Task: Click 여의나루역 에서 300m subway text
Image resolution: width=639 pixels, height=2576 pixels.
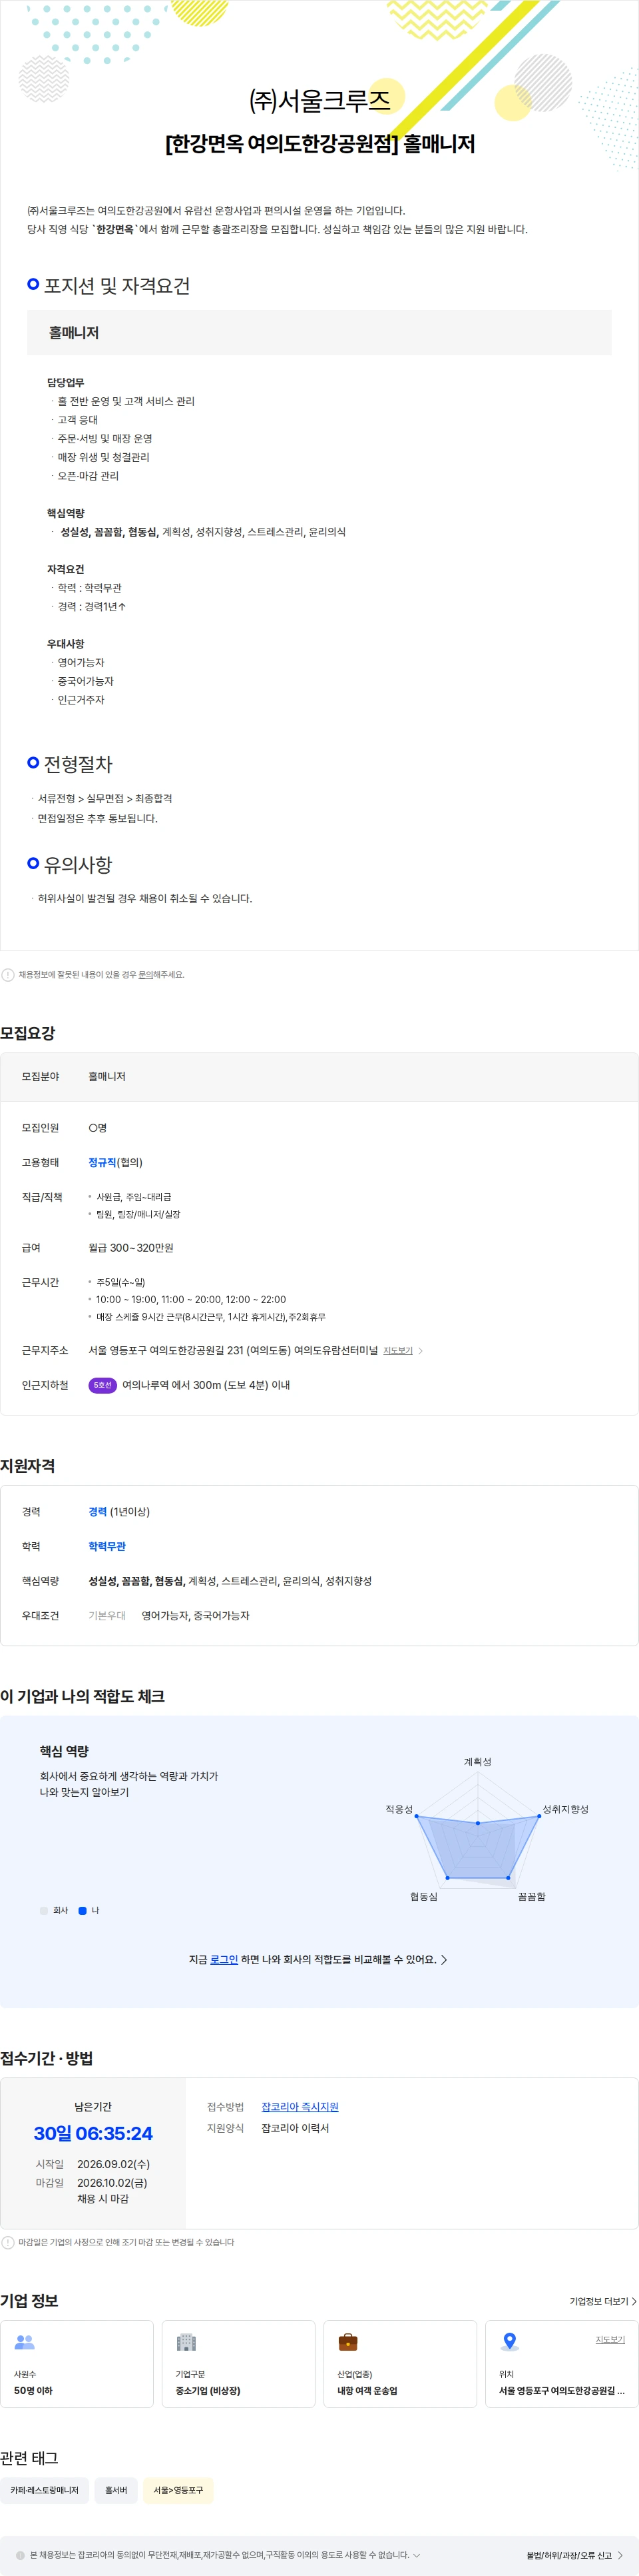Action: (206, 1385)
